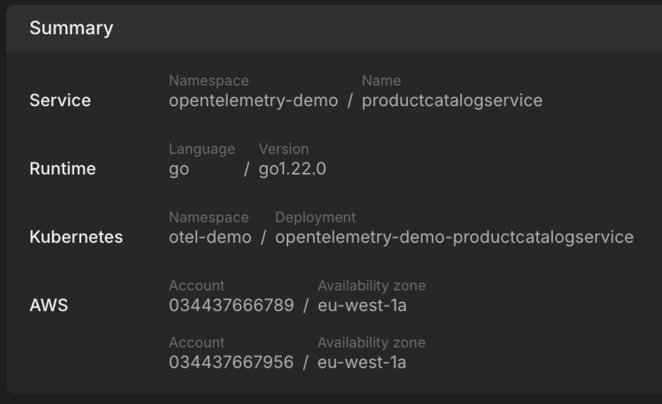Select the Kubernetes row label

pyautogui.click(x=76, y=237)
